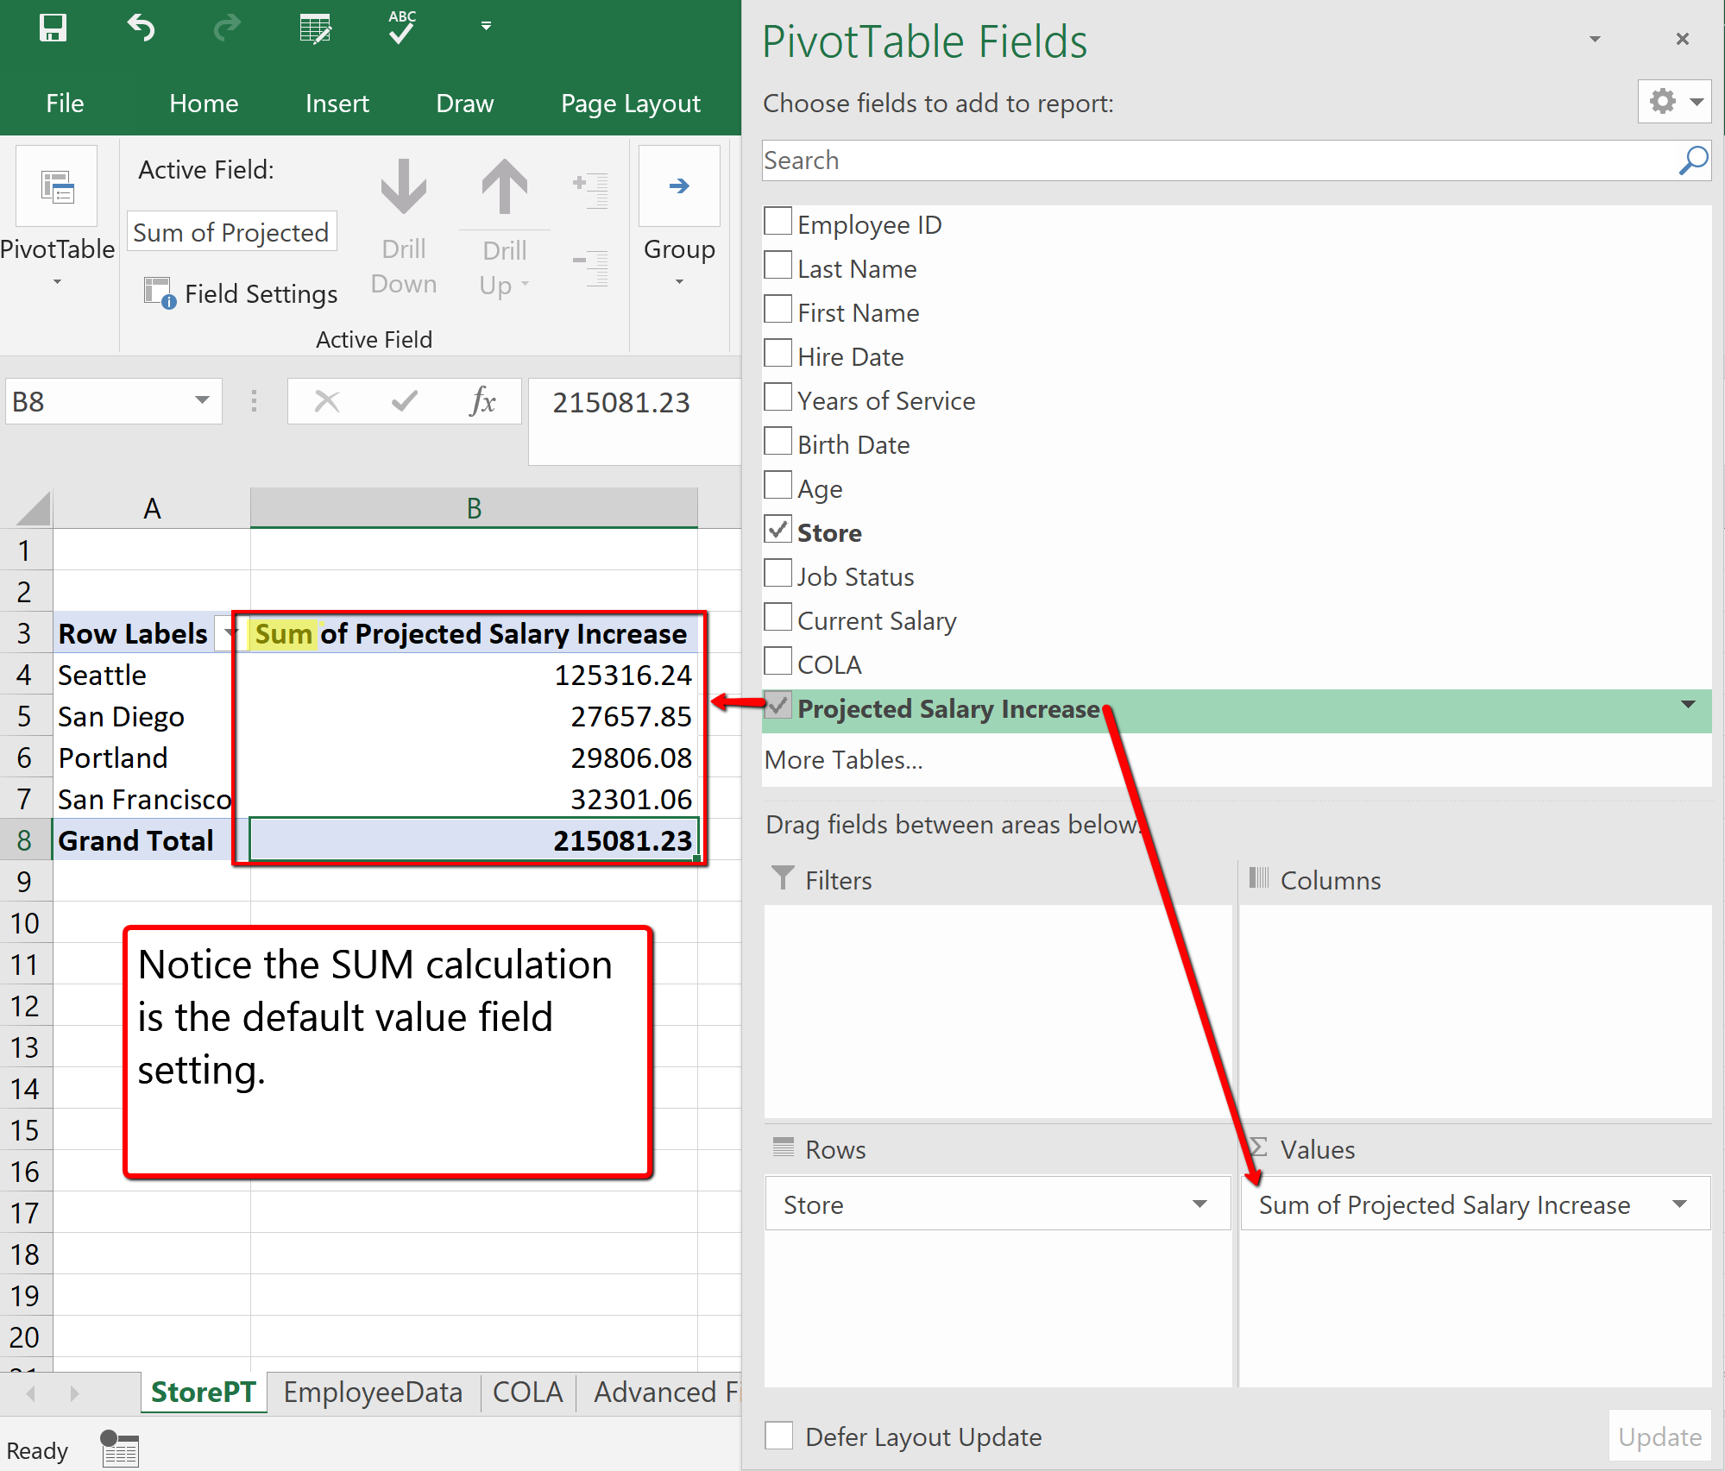Open the customize quick access toolbar arrow

point(487,26)
